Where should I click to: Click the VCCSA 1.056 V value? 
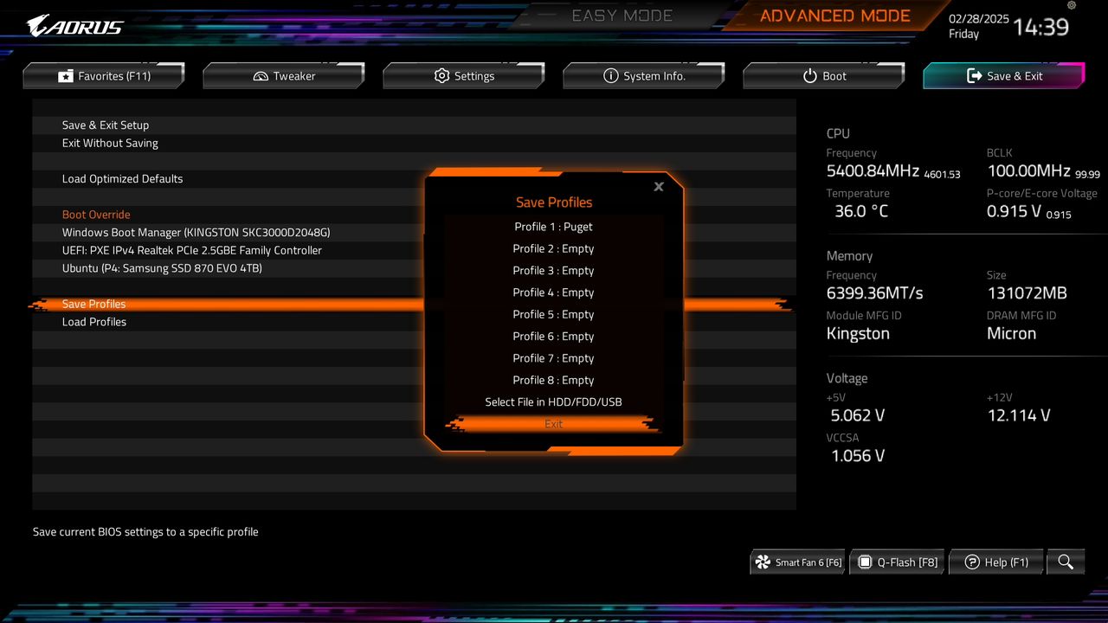(858, 456)
